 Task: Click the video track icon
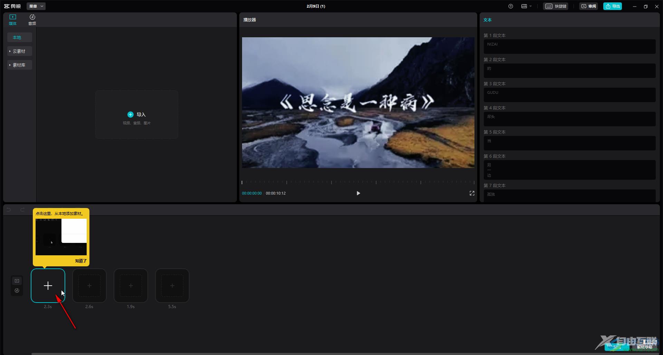coord(17,281)
